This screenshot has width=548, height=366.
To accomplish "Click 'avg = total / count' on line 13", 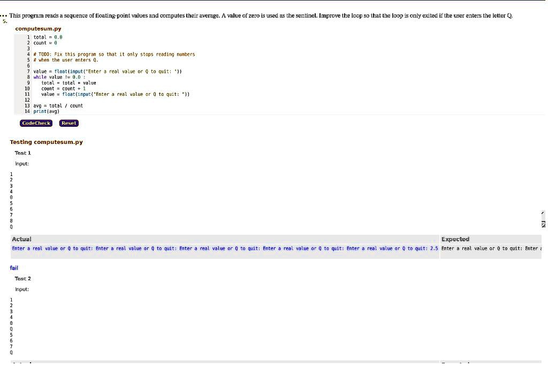I will [x=58, y=105].
